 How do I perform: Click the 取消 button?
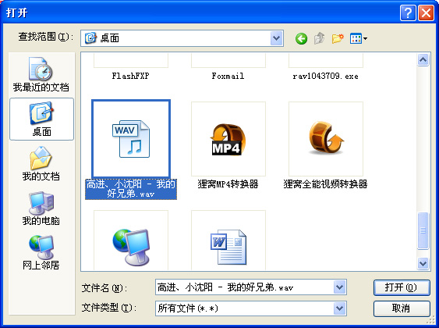pos(402,308)
